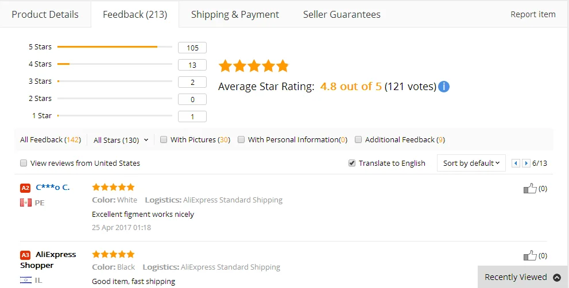Click the 5 Stars rating bar
The height and width of the screenshot is (288, 569).
[114, 46]
